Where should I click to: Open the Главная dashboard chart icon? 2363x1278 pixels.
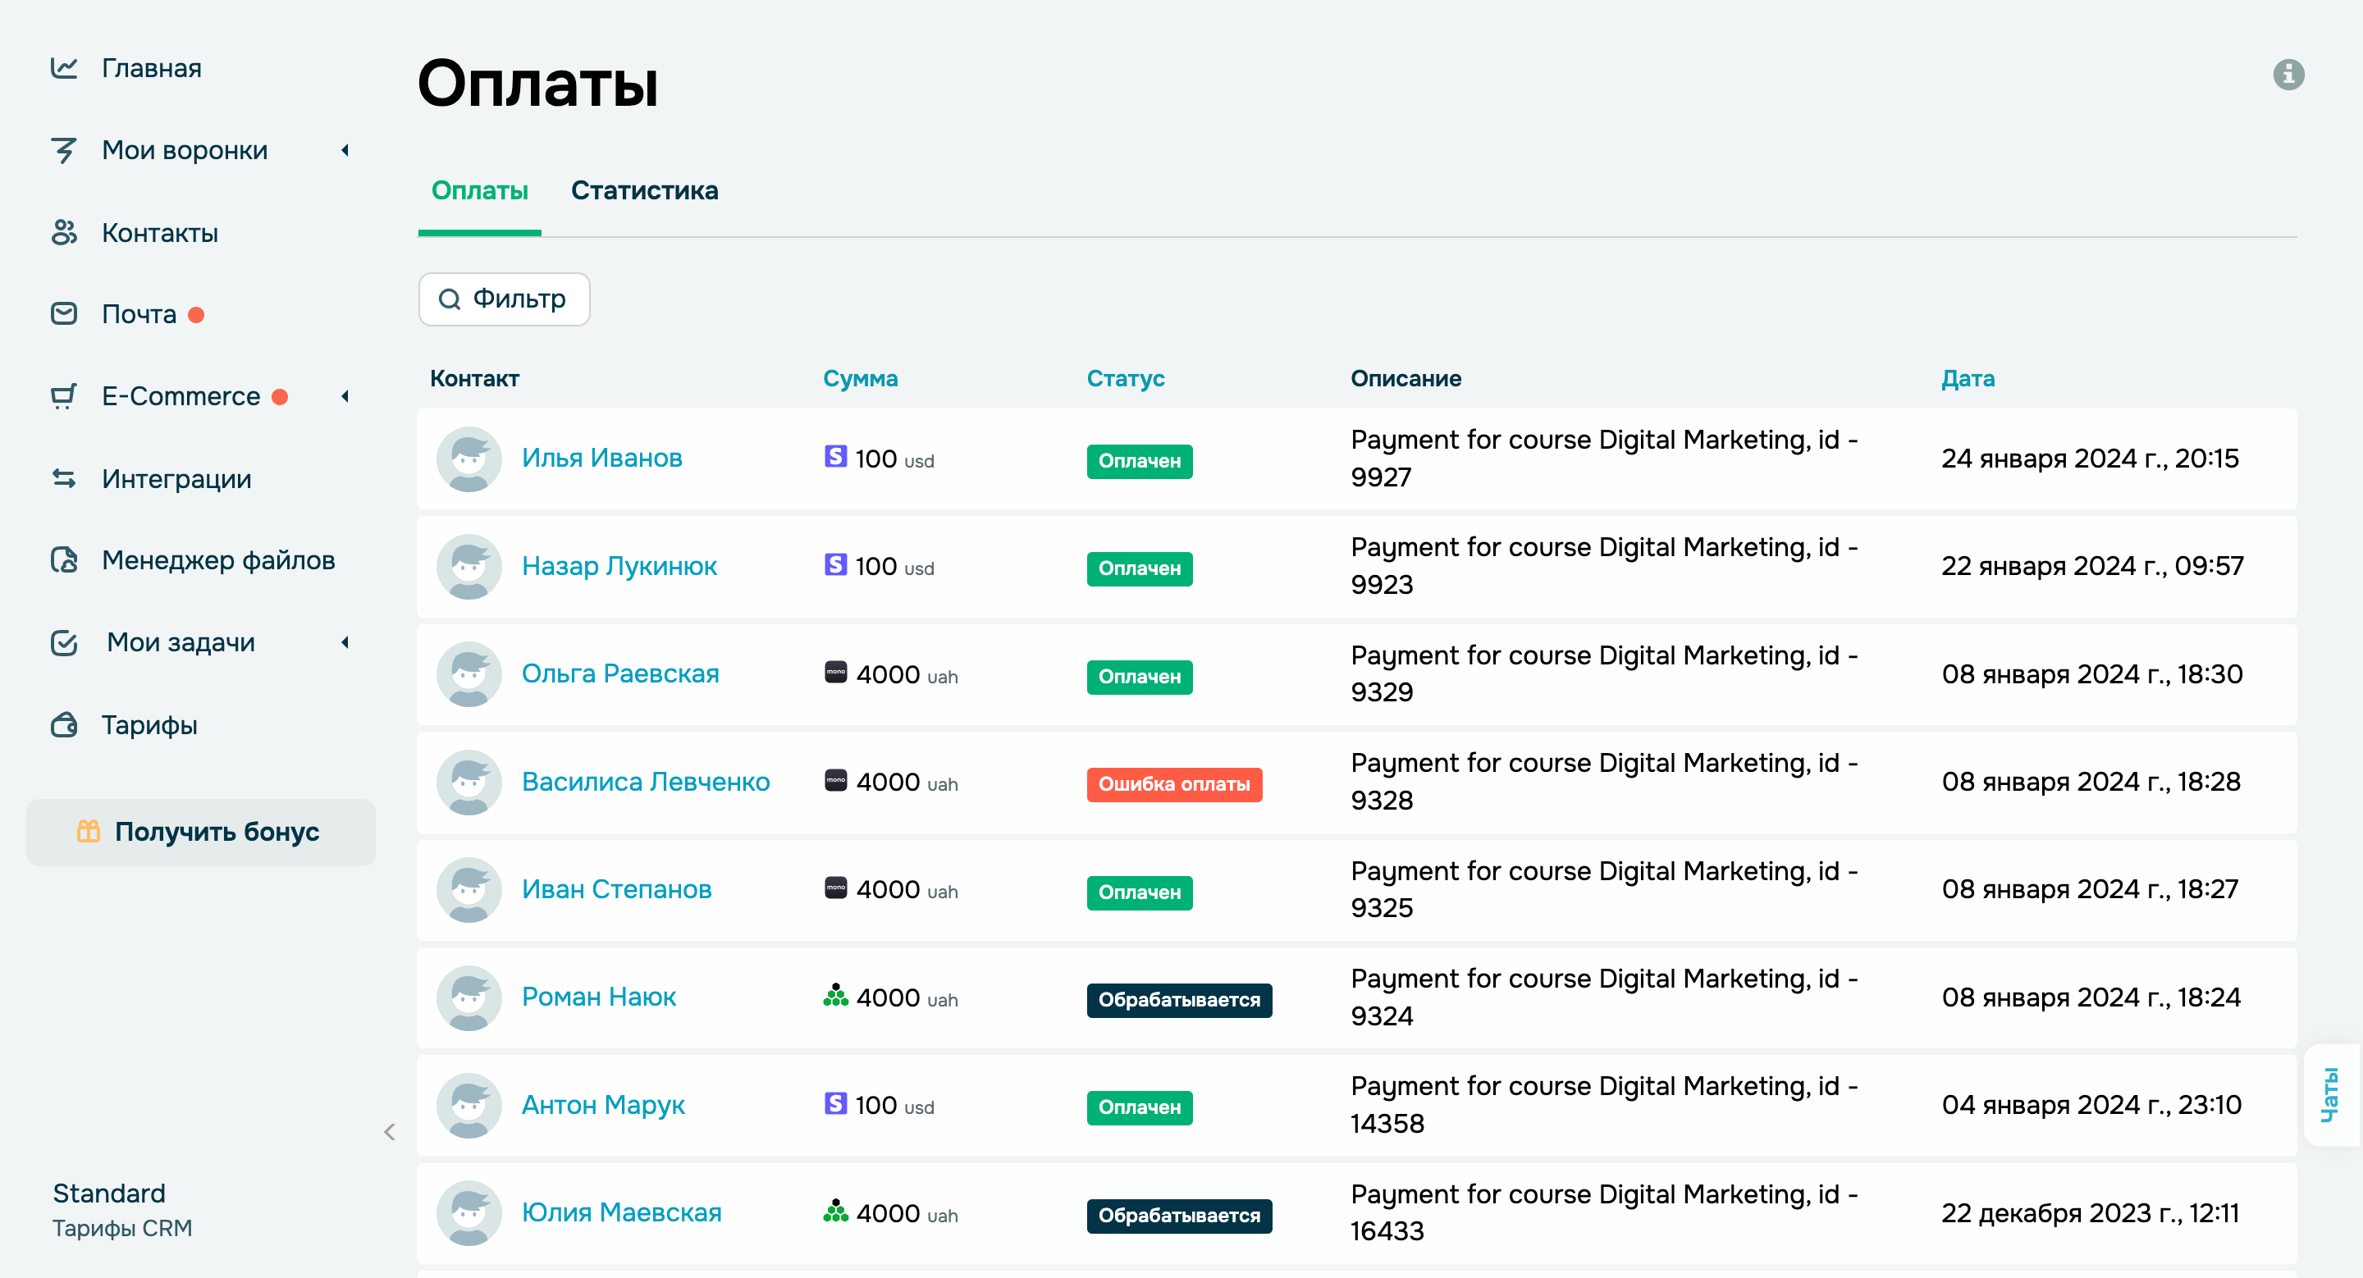click(x=63, y=68)
